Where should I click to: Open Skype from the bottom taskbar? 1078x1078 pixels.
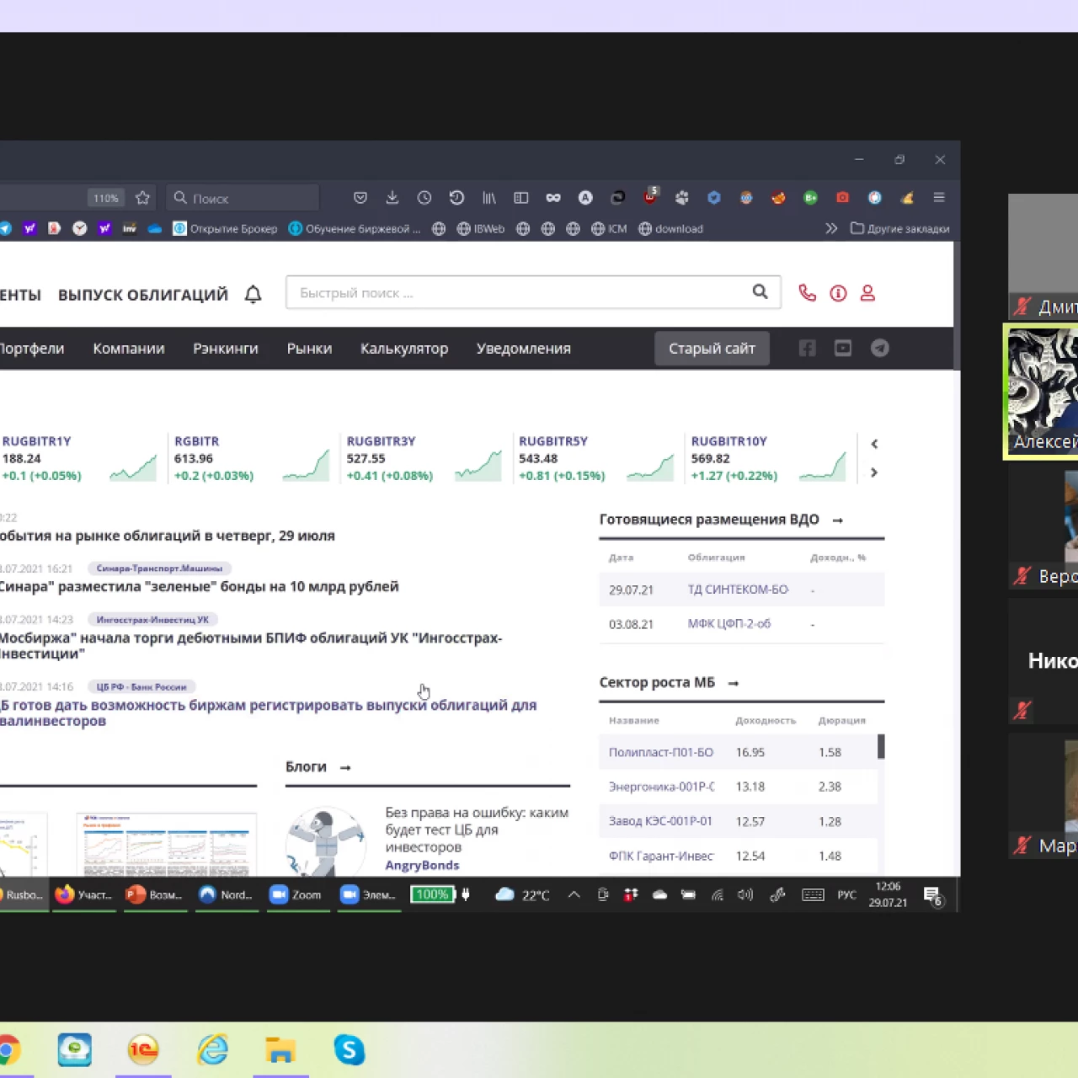click(350, 1049)
